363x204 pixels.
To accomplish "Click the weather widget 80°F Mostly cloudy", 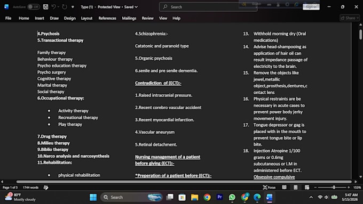I will 20,197.
